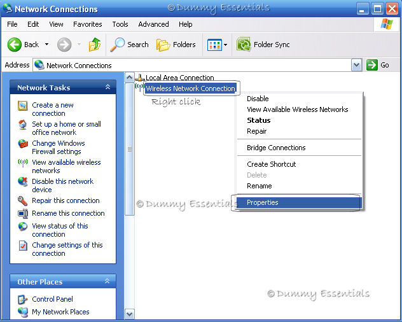The image size is (402, 322).
Task: Click the wireless antenna icon in Network Tasks
Action: pos(23,163)
